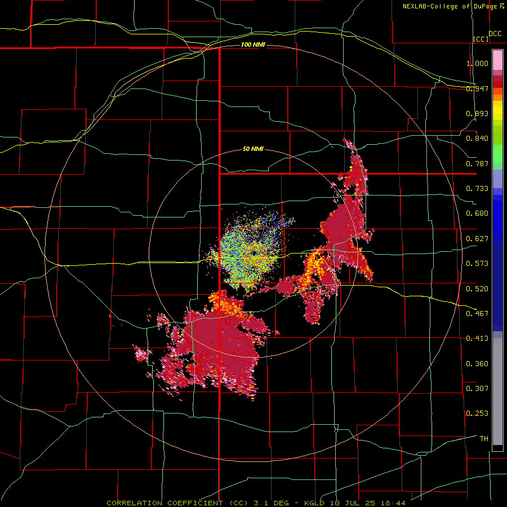The width and height of the screenshot is (507, 507).
Task: Click the 0.627 scale value
Action: tap(477, 239)
